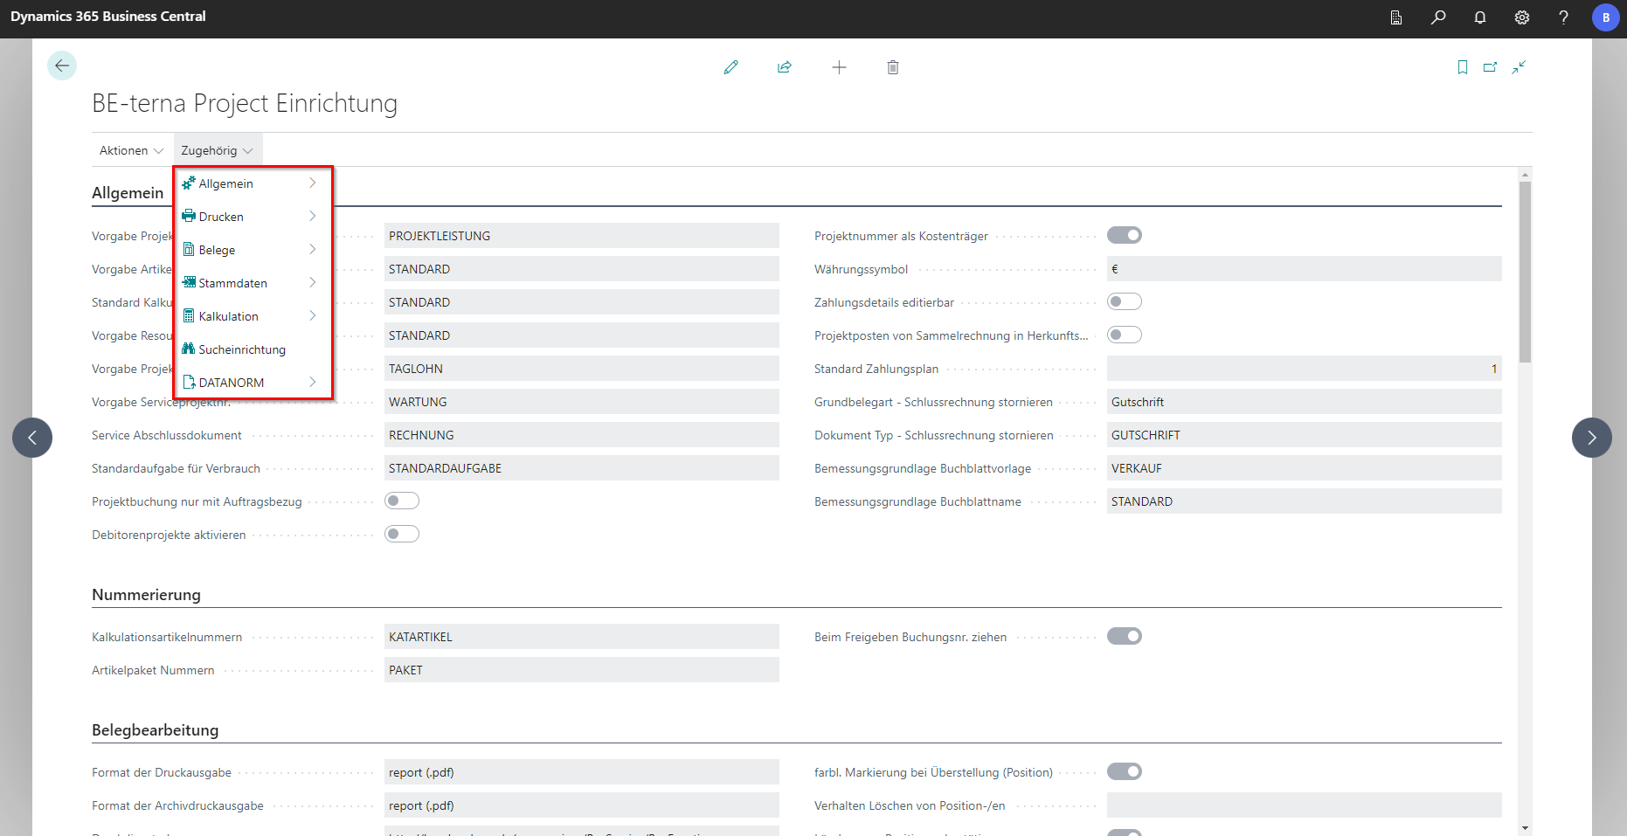Viewport: 1627px width, 836px height.
Task: Click the bookmark icon
Action: [1463, 67]
